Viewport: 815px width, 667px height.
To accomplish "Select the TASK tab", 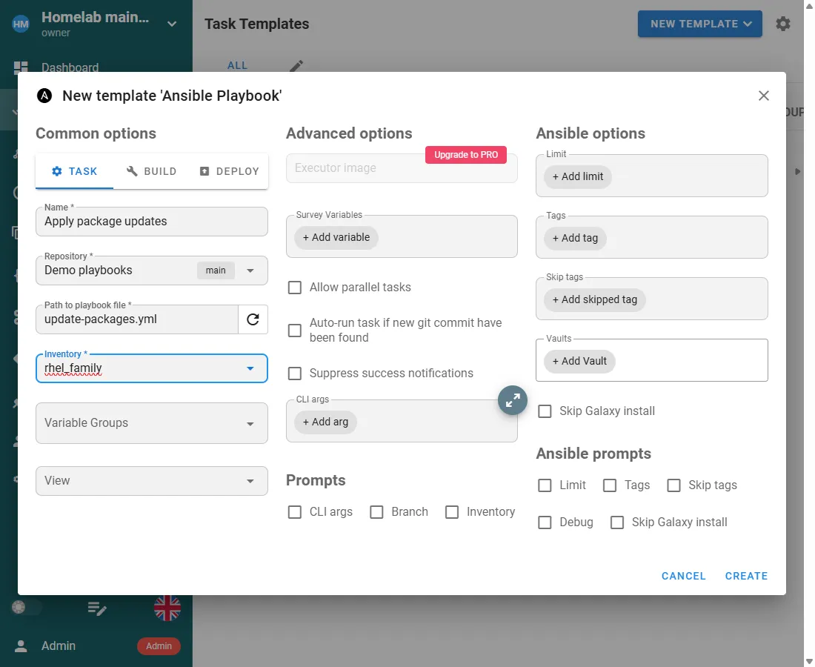I will (74, 171).
